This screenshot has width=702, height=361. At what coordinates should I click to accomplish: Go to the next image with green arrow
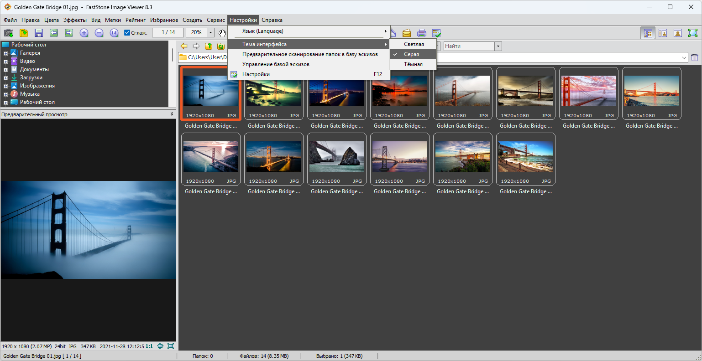click(69, 33)
